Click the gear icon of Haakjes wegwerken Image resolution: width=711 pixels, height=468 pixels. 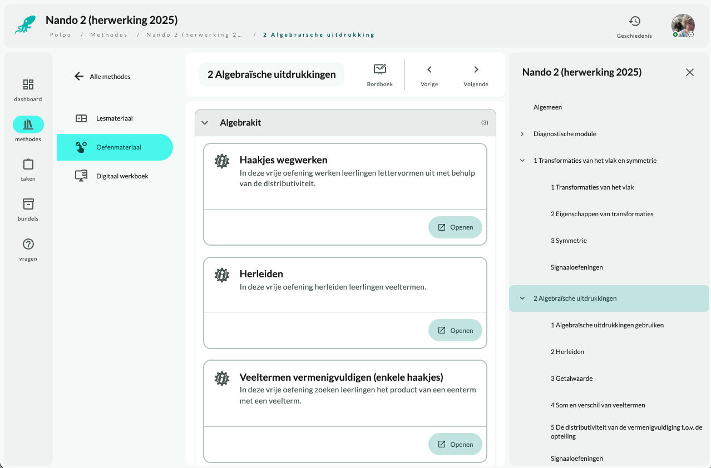(x=222, y=161)
